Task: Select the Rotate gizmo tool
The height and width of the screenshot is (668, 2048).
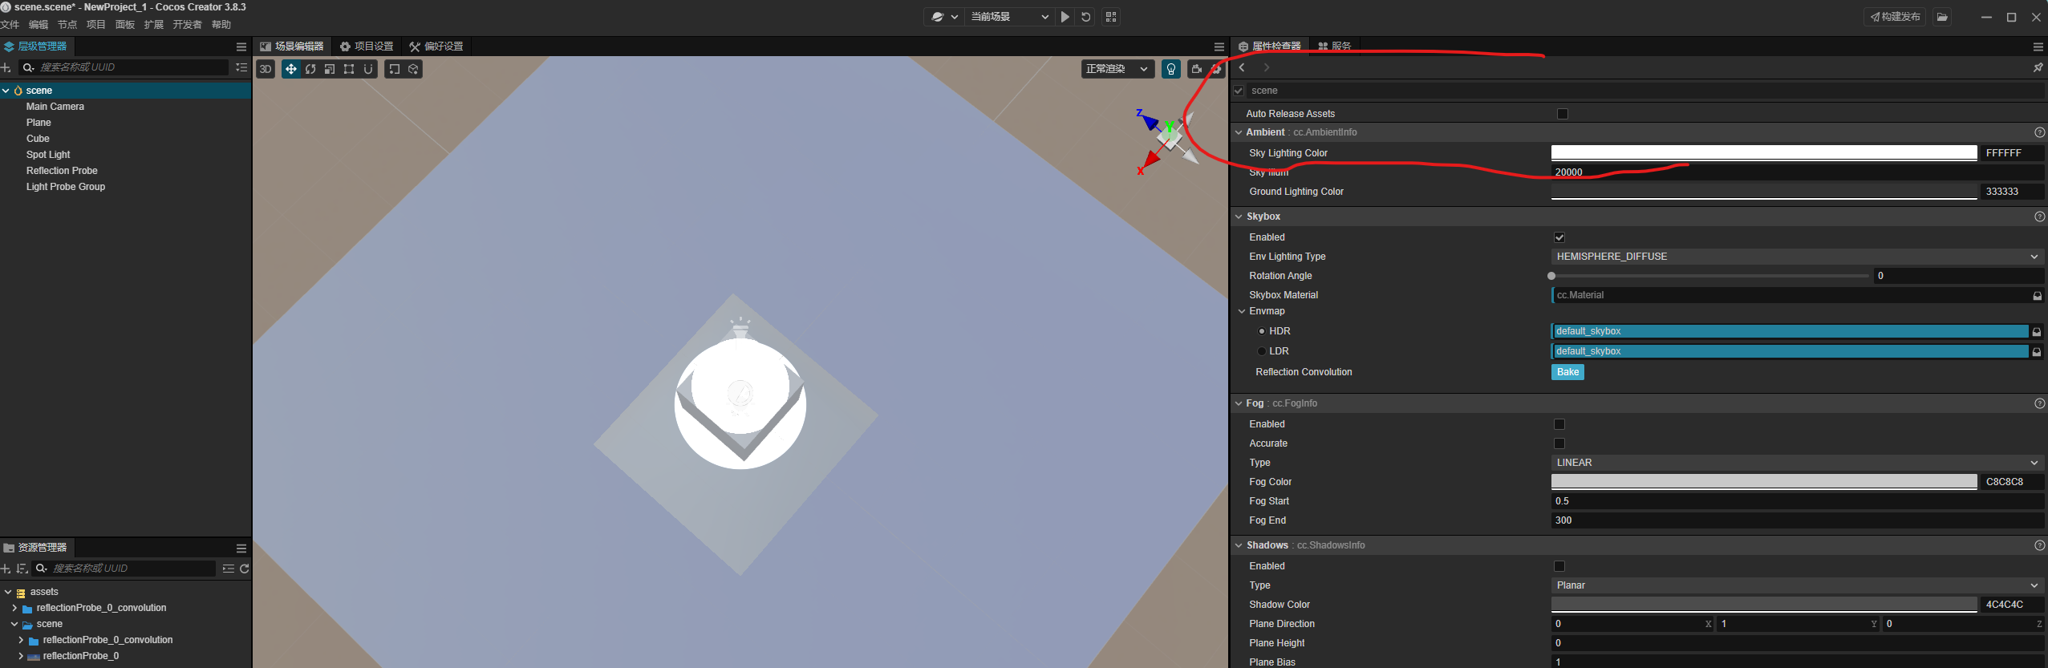Action: click(x=310, y=69)
